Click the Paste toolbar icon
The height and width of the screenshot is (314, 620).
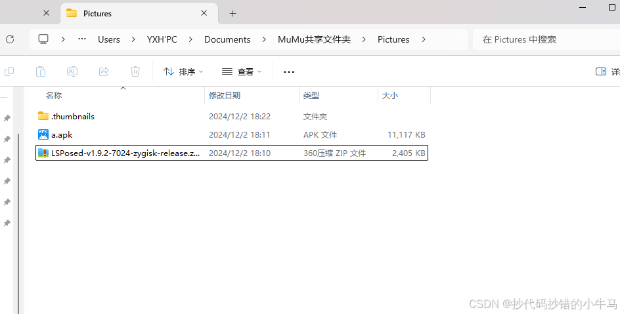[40, 71]
